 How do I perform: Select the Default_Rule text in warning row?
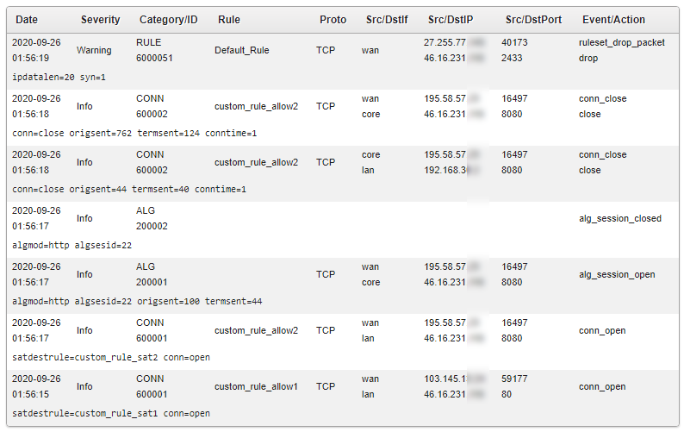pyautogui.click(x=242, y=50)
